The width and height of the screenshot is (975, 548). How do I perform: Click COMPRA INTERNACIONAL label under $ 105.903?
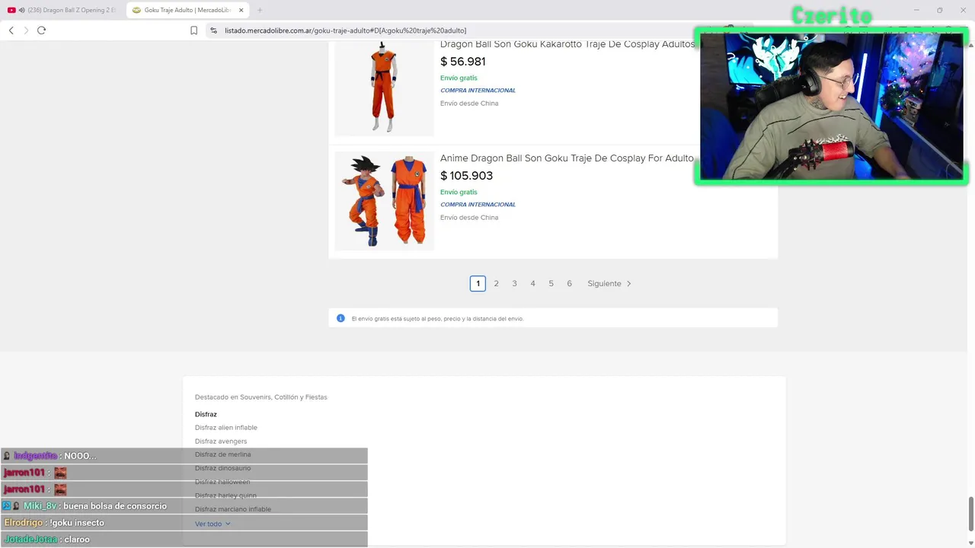[478, 204]
